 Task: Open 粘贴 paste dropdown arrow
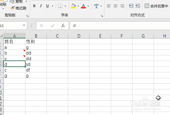(x=3, y=9)
